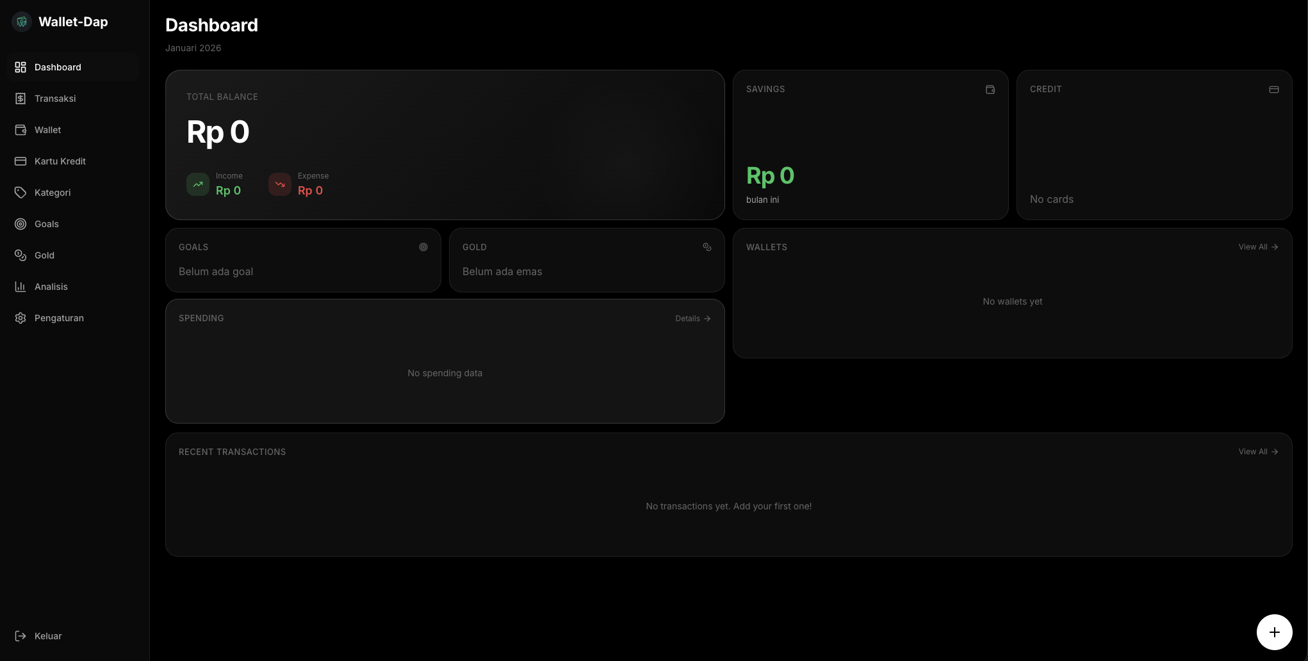Open View All next to Wallets
Image resolution: width=1308 pixels, height=661 pixels.
click(1257, 247)
